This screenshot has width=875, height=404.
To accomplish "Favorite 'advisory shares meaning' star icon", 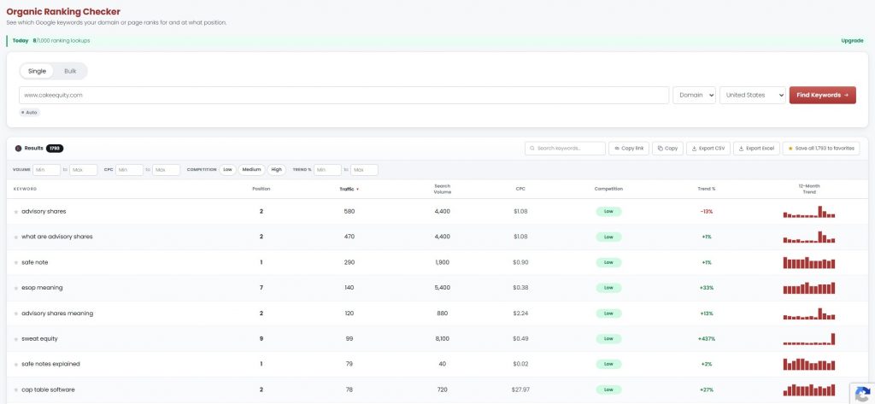I will tap(15, 313).
